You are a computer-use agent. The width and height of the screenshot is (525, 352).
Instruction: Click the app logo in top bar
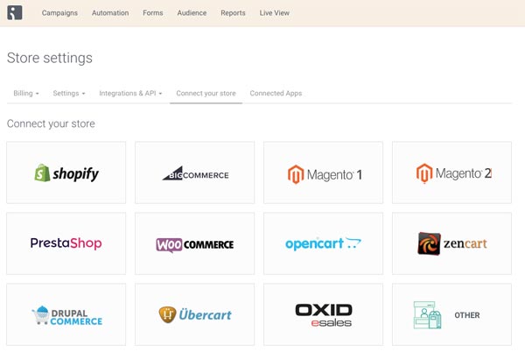[15, 13]
